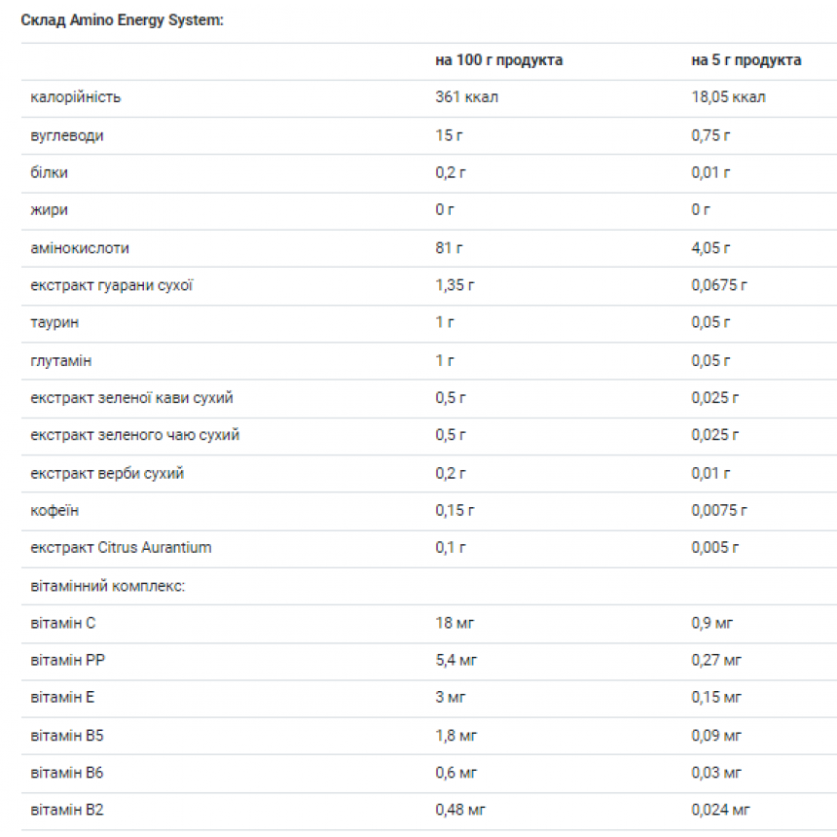Click 'екстракт зеленого чаю сухий' label
The image size is (837, 837).
(135, 436)
